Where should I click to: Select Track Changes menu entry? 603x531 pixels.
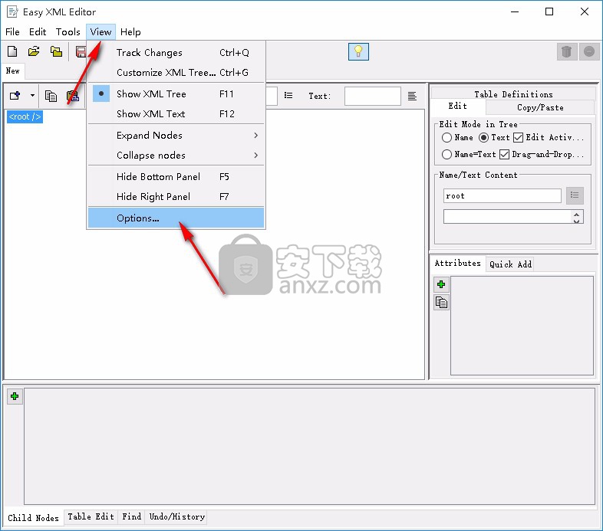(x=176, y=53)
